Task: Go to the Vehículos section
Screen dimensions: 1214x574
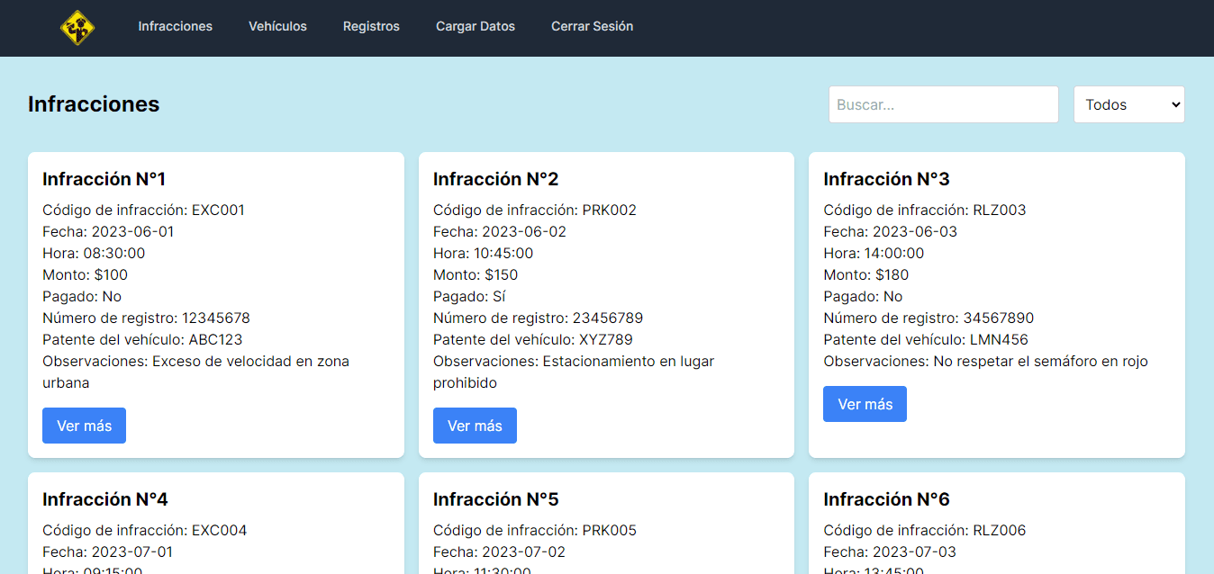Action: 277,27
